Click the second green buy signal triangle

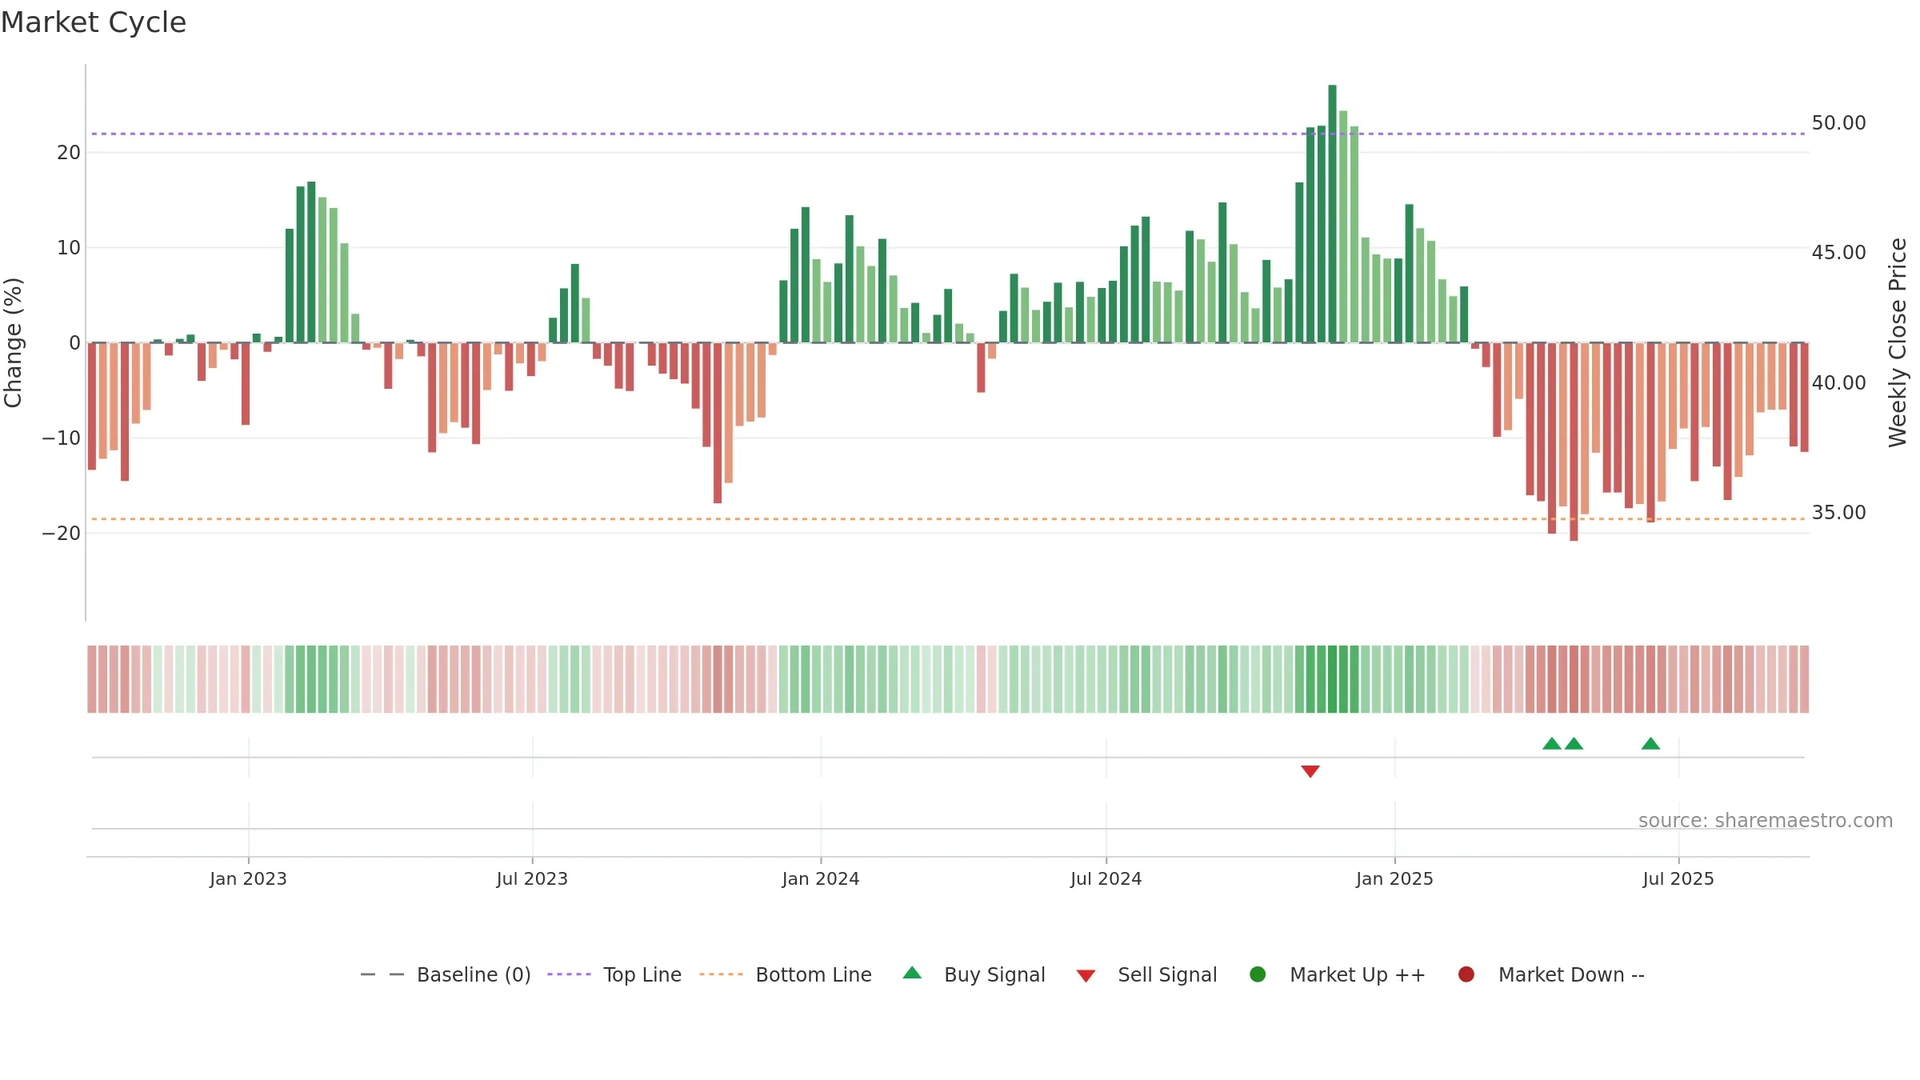(1574, 743)
